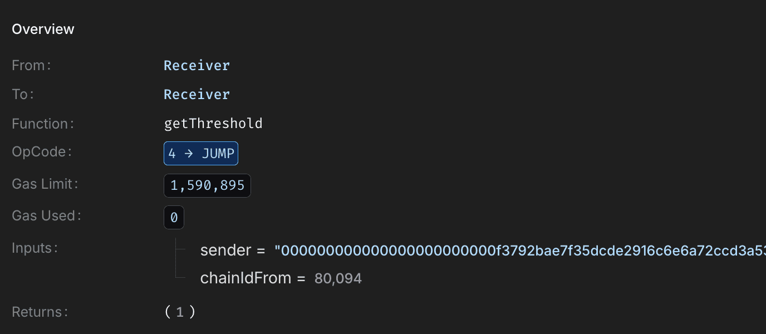Click the Gas Limit value badge
Viewport: 766px width, 334px height.
pyautogui.click(x=207, y=185)
